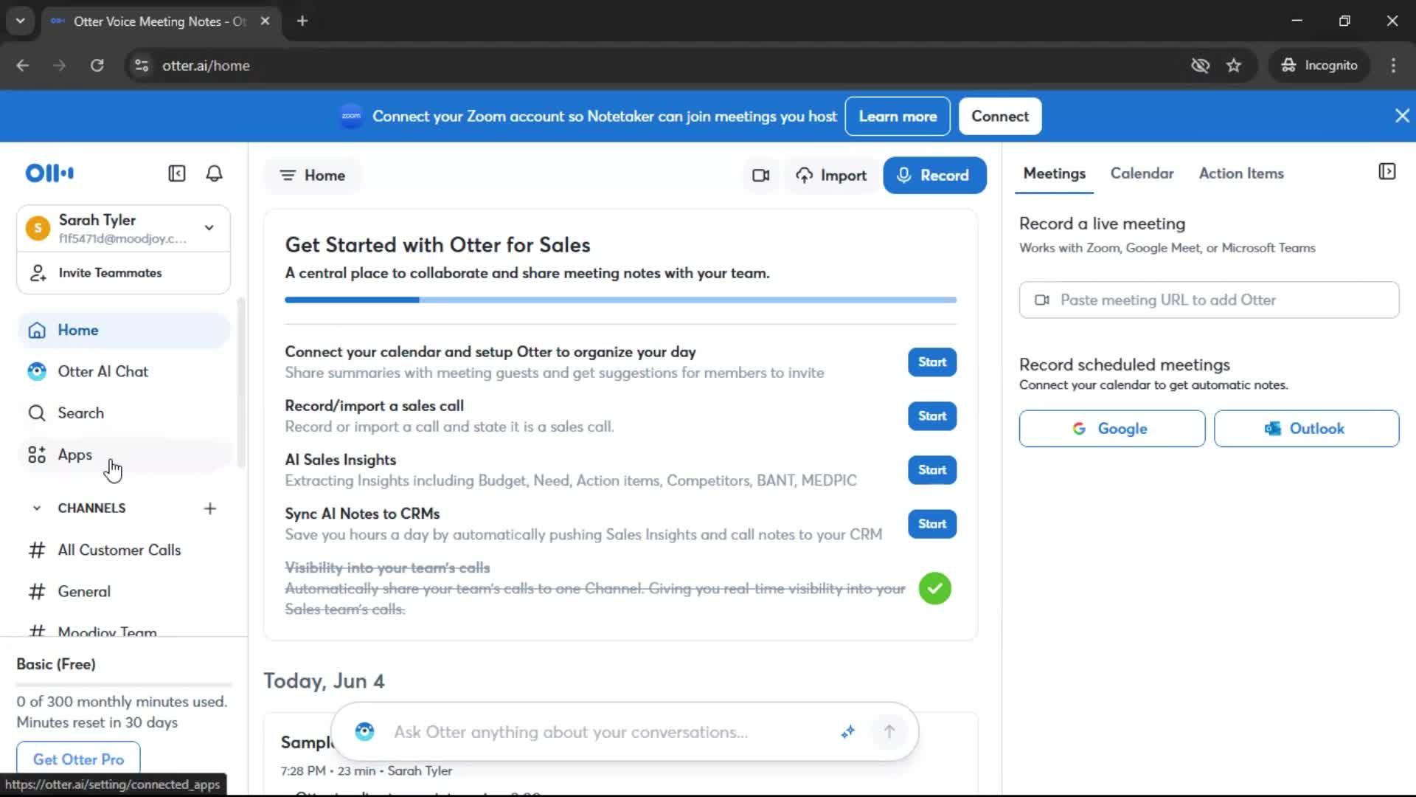Dismiss the Zoom connection banner
Viewport: 1416px width, 797px height.
point(1402,116)
